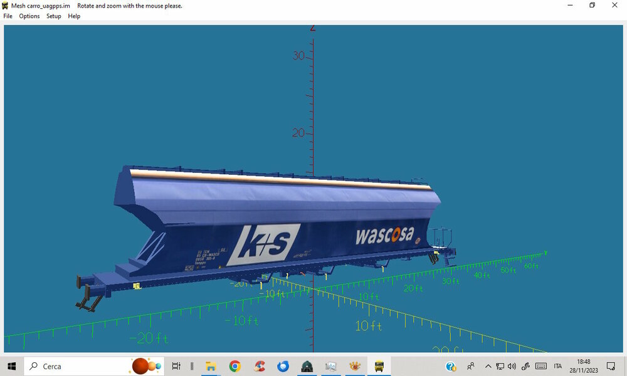Screen dimensions: 627x376
Task: Open network status tray icon
Action: 500,366
